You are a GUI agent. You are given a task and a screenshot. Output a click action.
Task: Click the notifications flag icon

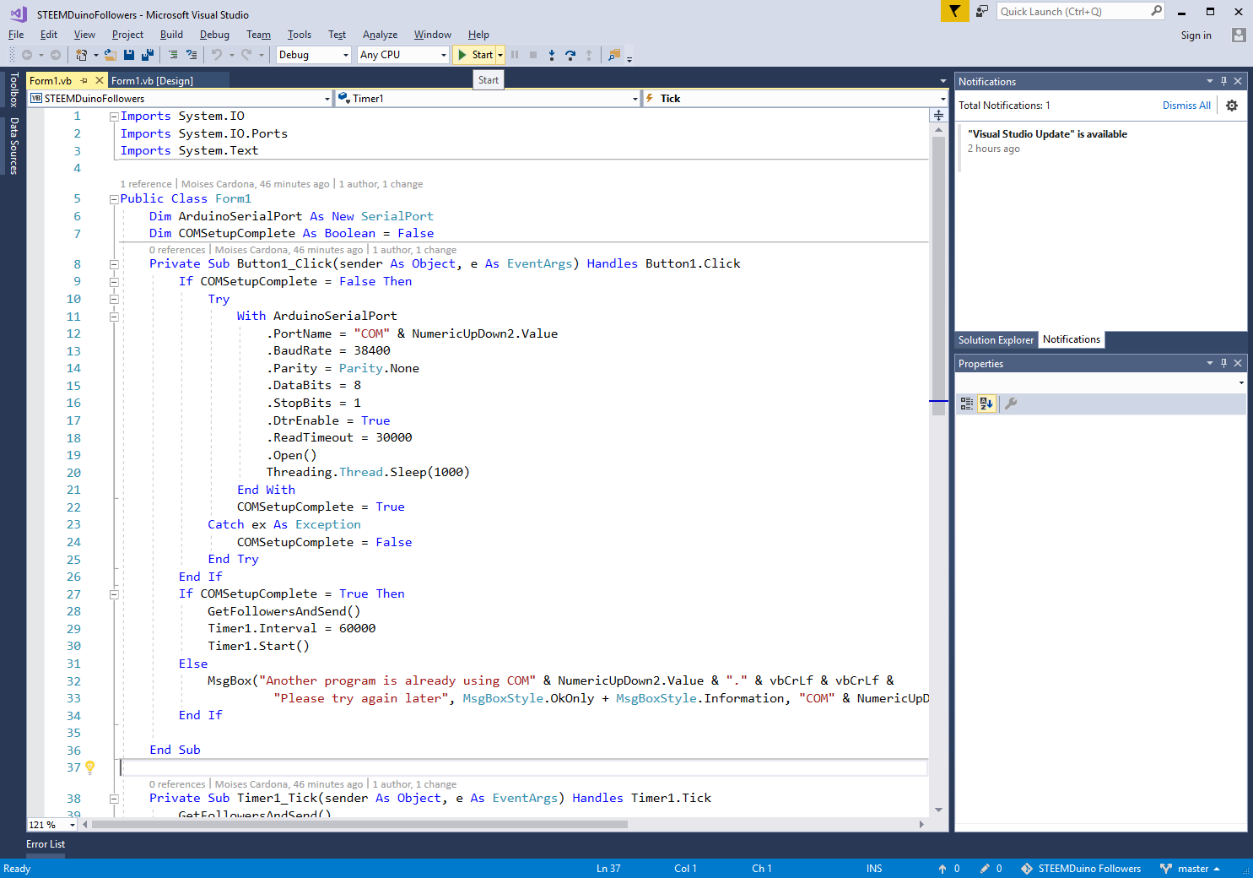954,11
